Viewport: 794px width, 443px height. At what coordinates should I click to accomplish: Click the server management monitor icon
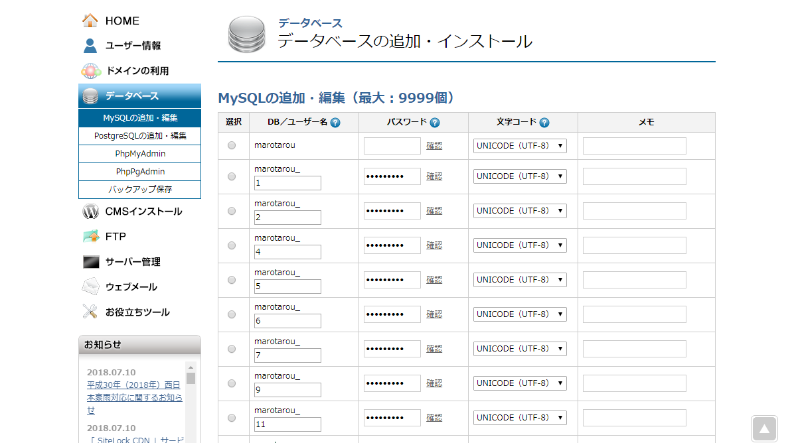tap(91, 262)
